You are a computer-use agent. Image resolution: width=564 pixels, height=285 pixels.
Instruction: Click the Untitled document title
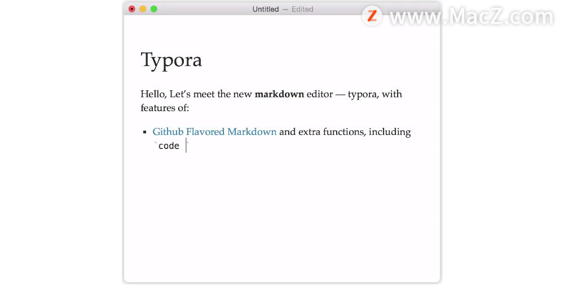click(x=266, y=9)
